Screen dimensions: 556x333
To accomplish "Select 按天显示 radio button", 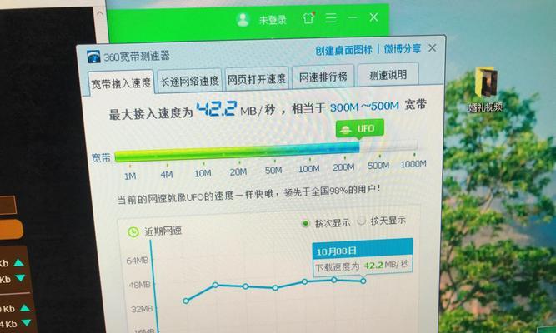I will point(361,221).
